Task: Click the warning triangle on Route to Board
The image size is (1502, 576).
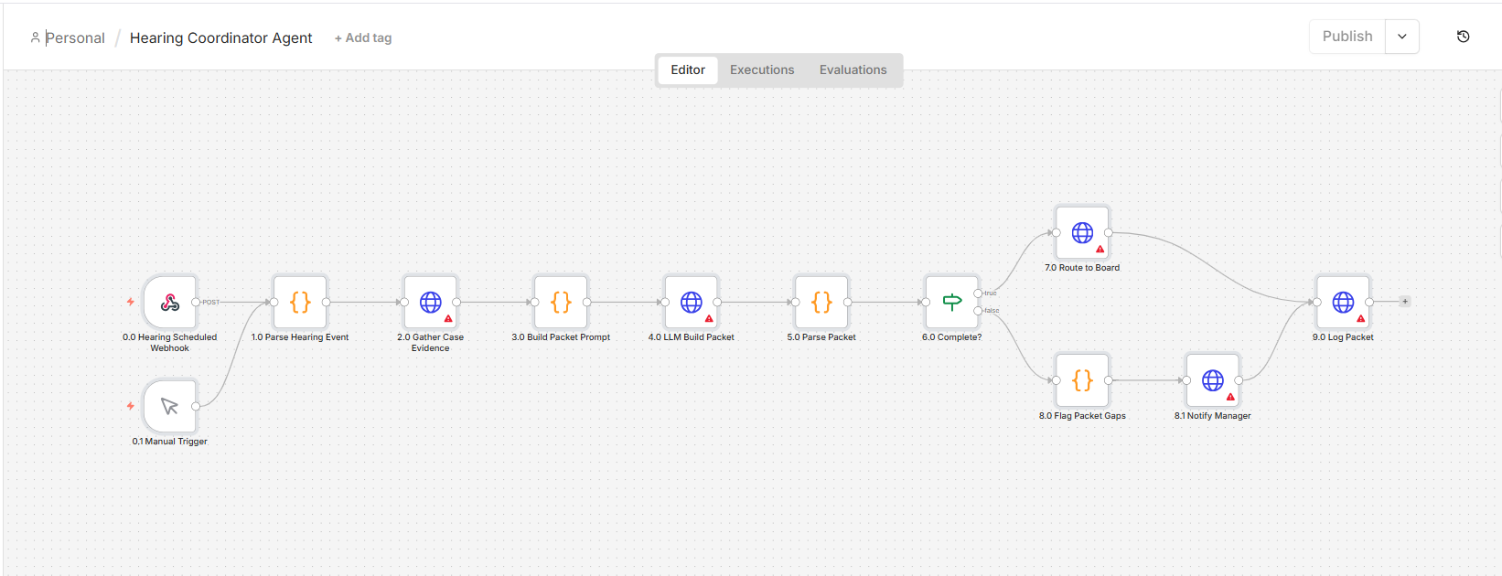Action: click(x=1100, y=250)
